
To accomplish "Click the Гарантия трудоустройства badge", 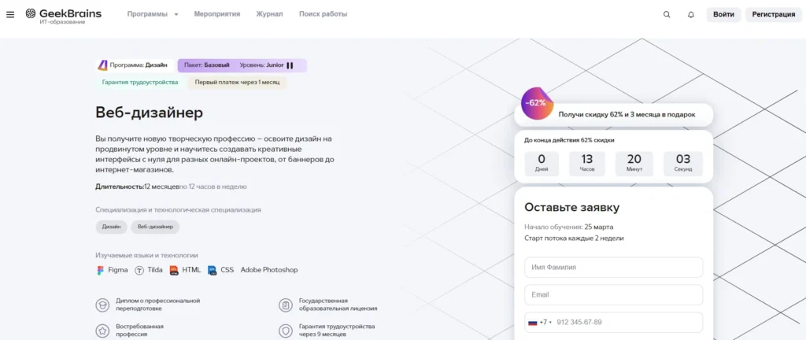I will point(140,82).
